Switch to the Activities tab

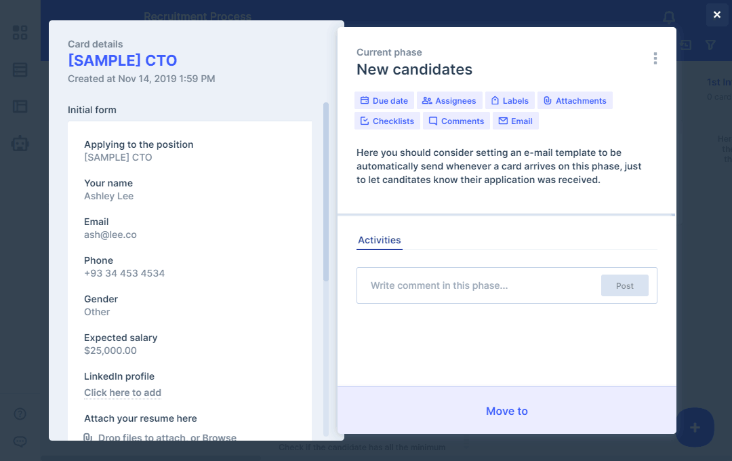tap(380, 240)
